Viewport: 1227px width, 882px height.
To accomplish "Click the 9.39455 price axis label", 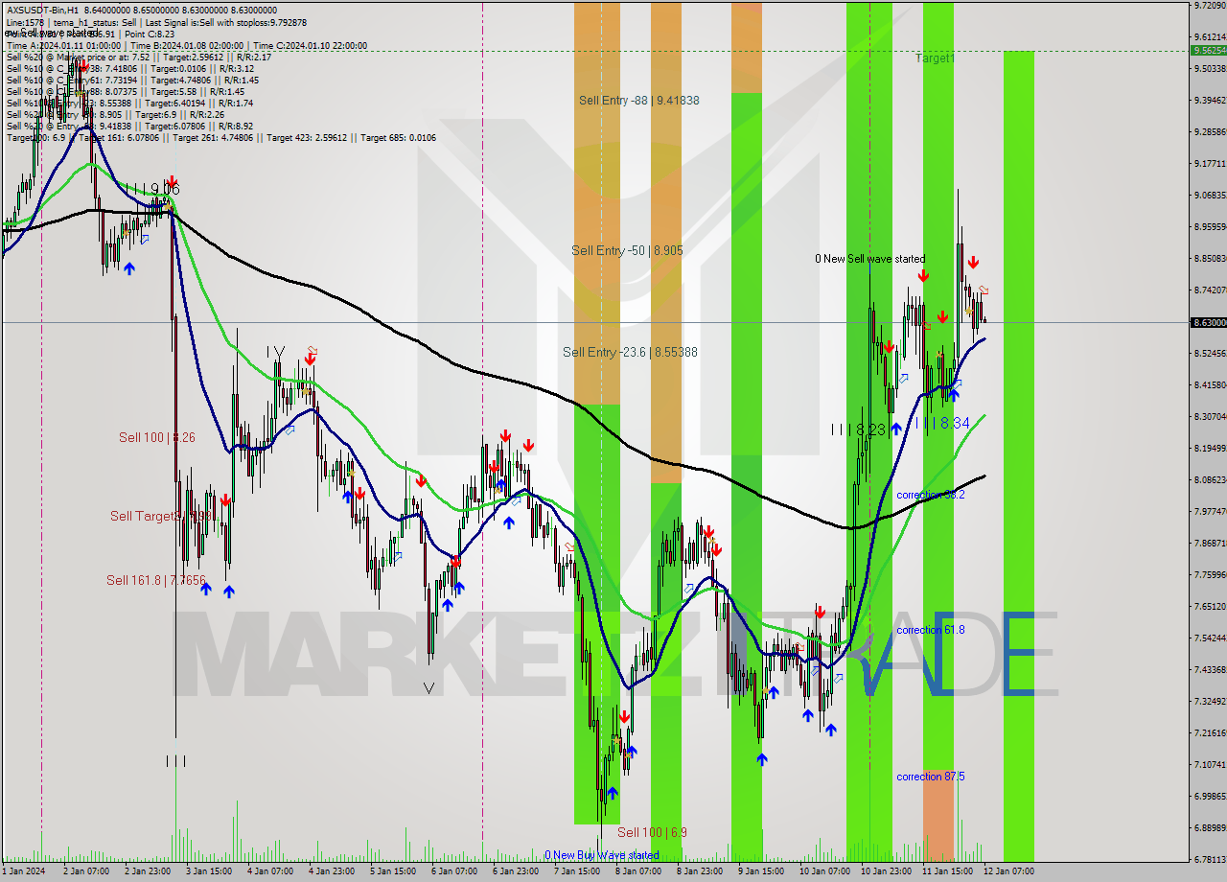I will pos(1209,100).
